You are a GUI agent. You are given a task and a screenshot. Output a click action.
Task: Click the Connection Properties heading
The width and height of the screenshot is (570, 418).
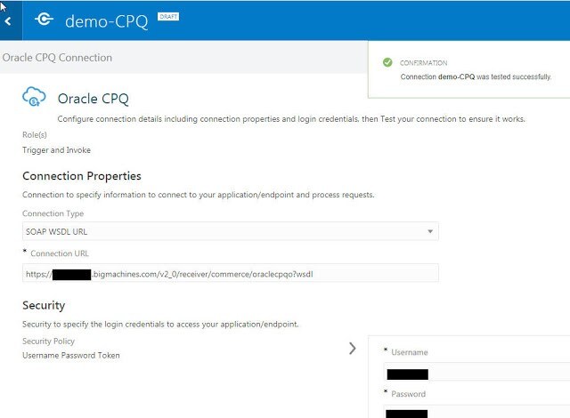tap(81, 176)
